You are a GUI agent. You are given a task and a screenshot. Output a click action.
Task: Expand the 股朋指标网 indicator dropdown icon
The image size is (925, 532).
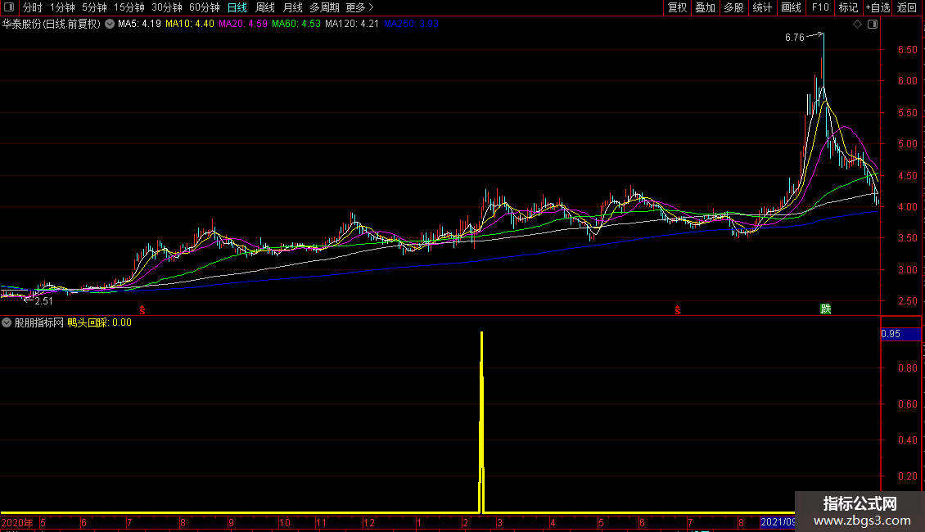[x=7, y=322]
